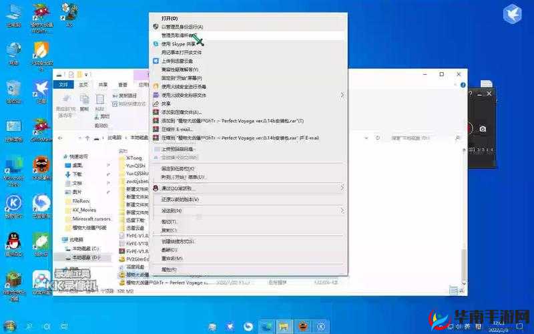Click the 火绒安全 antivirus scan icon in the menu
This screenshot has height=334, width=534.
(156, 86)
